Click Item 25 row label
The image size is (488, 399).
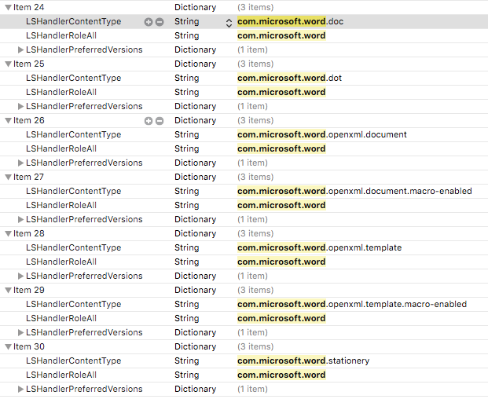28,64
